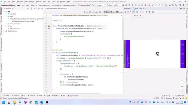This screenshot has height=105, width=188.
Task: Expand the res folder
Action: (x=6, y=26)
